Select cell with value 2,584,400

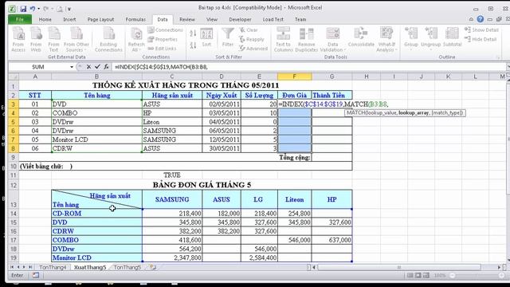(x=259, y=258)
